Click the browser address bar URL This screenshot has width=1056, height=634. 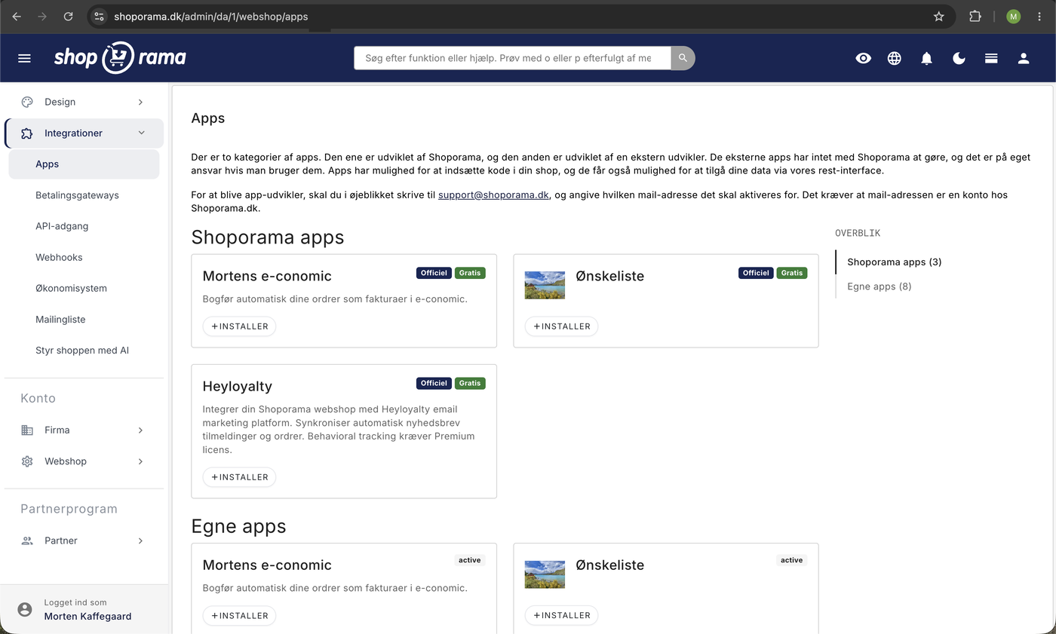pos(211,16)
